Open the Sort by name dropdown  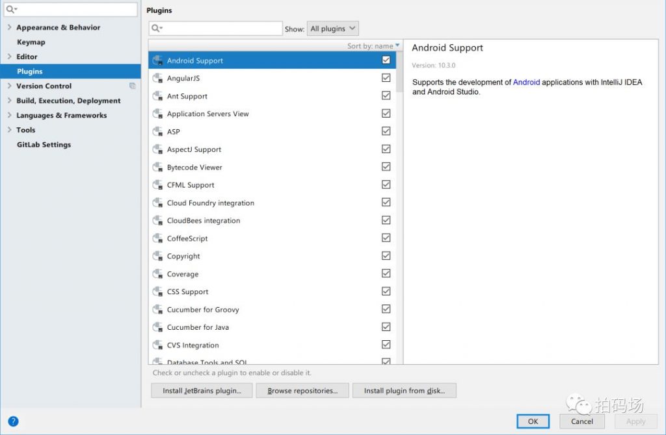point(373,46)
